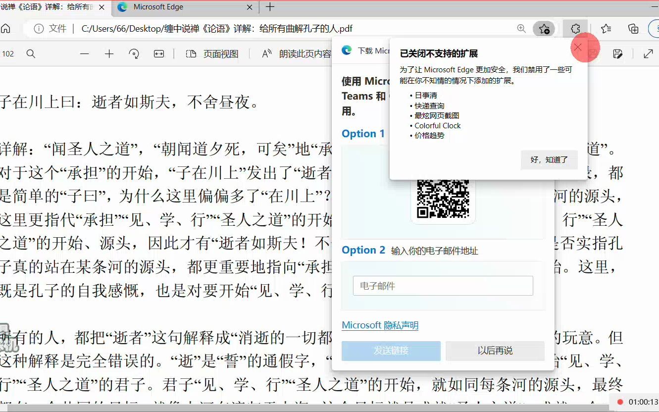This screenshot has width=659, height=412.
Task: Add this page to favorites
Action: (544, 29)
